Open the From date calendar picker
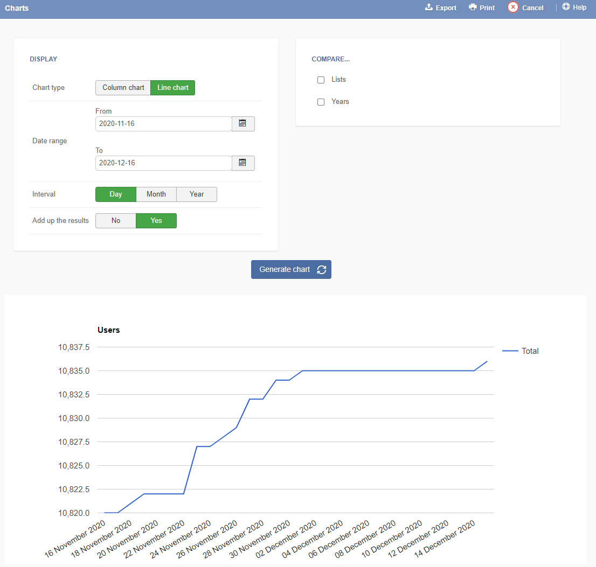The width and height of the screenshot is (596, 567). coord(243,123)
